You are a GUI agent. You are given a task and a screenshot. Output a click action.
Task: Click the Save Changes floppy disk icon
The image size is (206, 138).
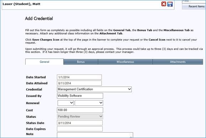170,4
